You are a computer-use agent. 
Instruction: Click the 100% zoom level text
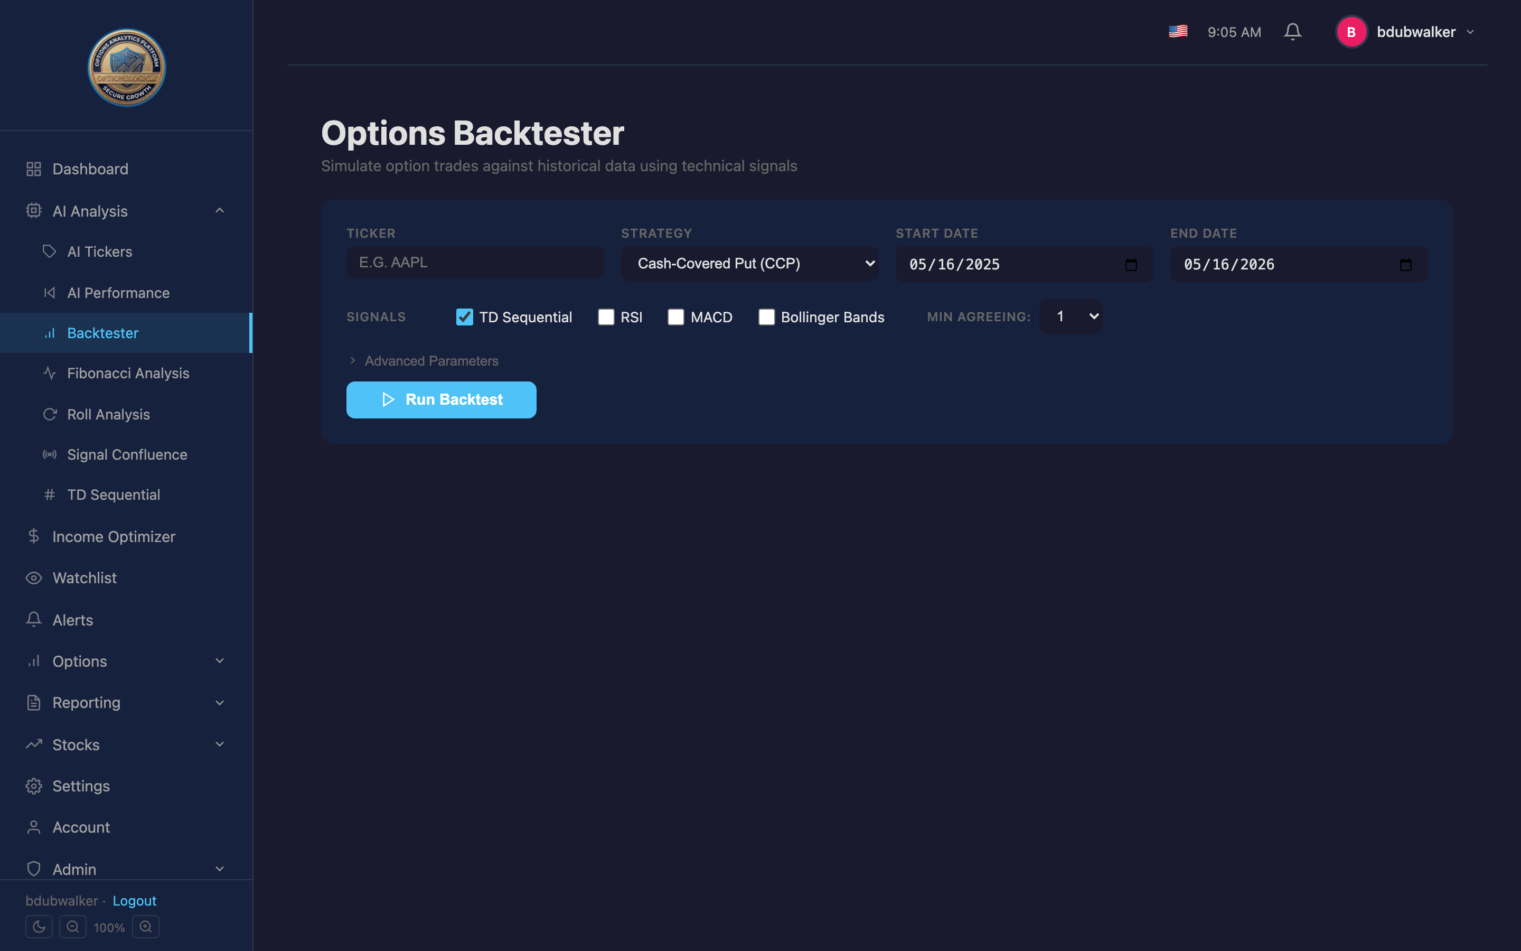click(109, 927)
